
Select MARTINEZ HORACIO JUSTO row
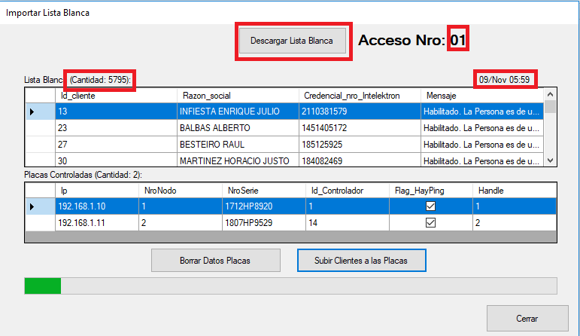pyautogui.click(x=236, y=160)
